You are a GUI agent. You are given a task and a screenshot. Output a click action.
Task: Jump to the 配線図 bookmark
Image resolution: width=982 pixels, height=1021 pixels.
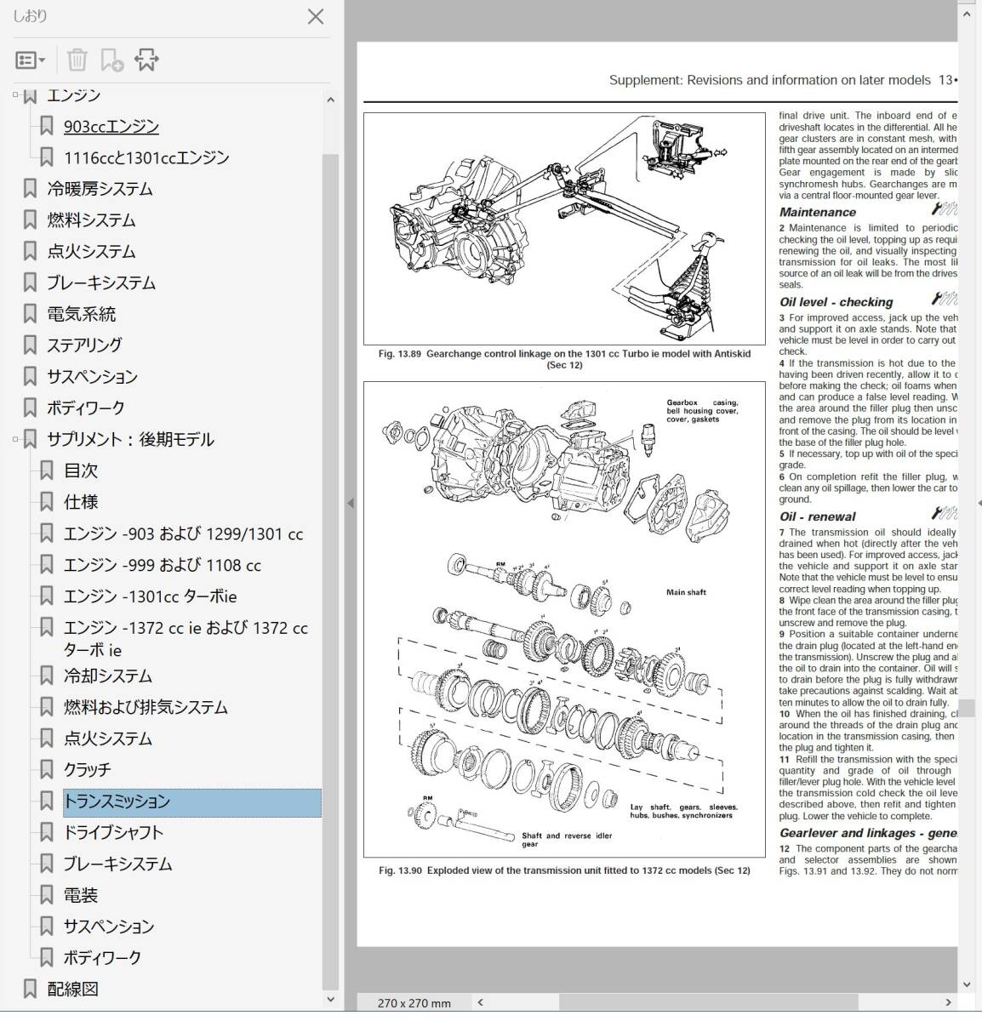click(73, 990)
